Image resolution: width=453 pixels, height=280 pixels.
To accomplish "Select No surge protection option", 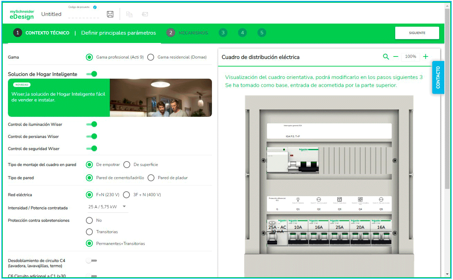I will pyautogui.click(x=89, y=220).
